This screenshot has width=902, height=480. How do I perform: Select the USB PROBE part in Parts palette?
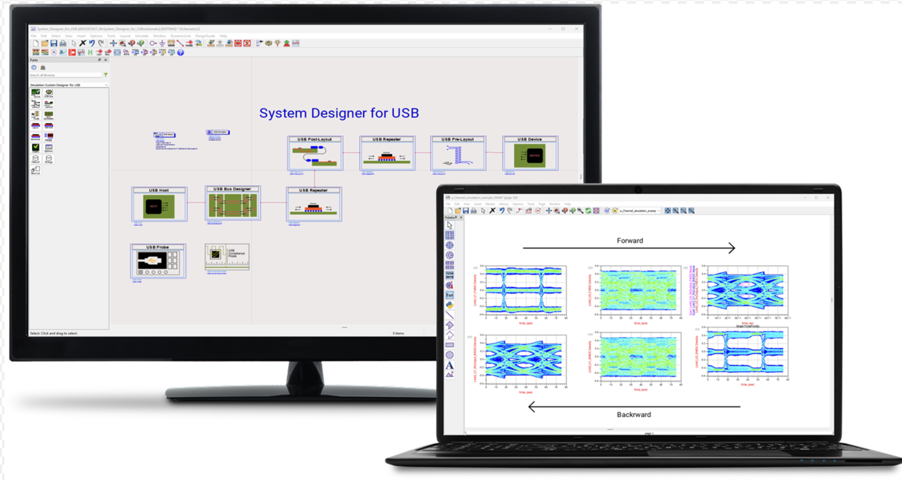click(49, 137)
